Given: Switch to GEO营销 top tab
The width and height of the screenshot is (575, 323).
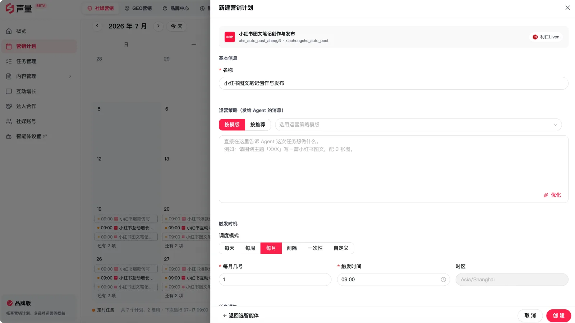Looking at the screenshot, I should point(138,8).
